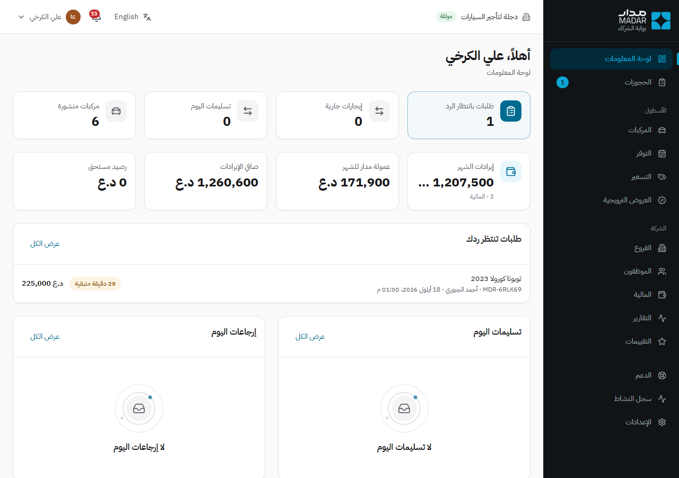
Task: Click the language translate icon beside English
Action: (147, 17)
